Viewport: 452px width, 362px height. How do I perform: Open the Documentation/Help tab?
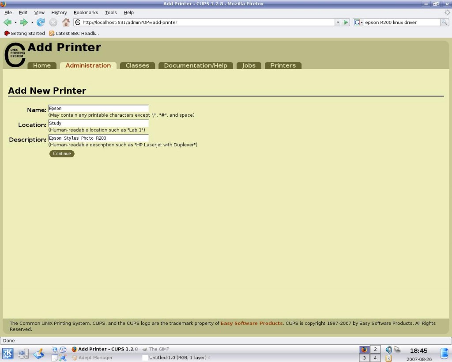coord(196,65)
